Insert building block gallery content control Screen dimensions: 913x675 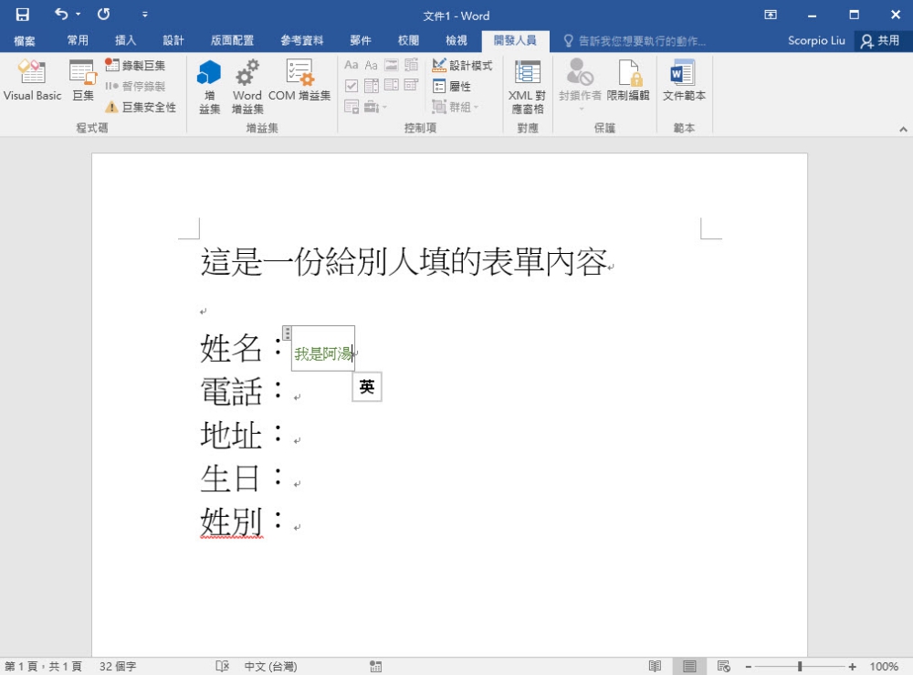(411, 65)
